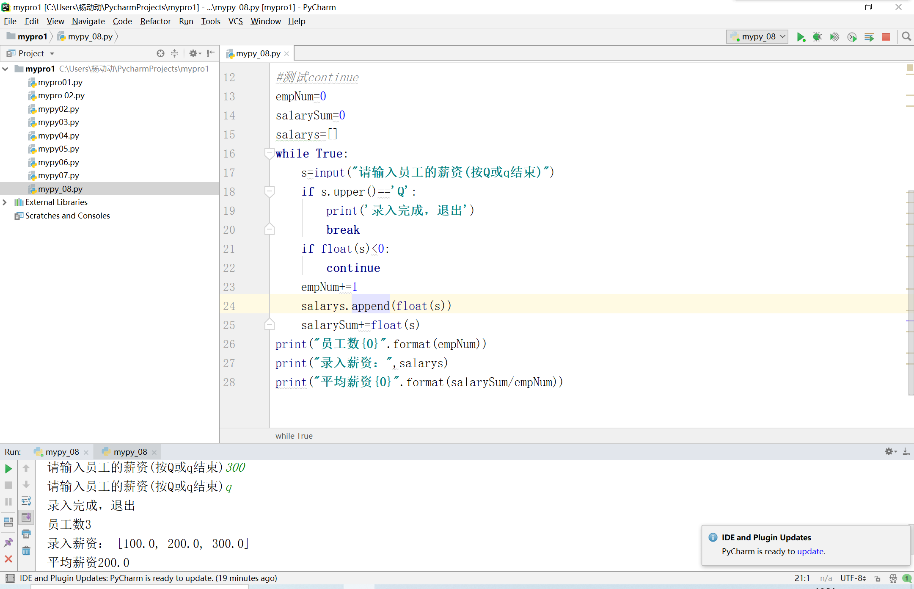Open mypy05.py from project tree
Screen dimensions: 914x589
pos(58,149)
